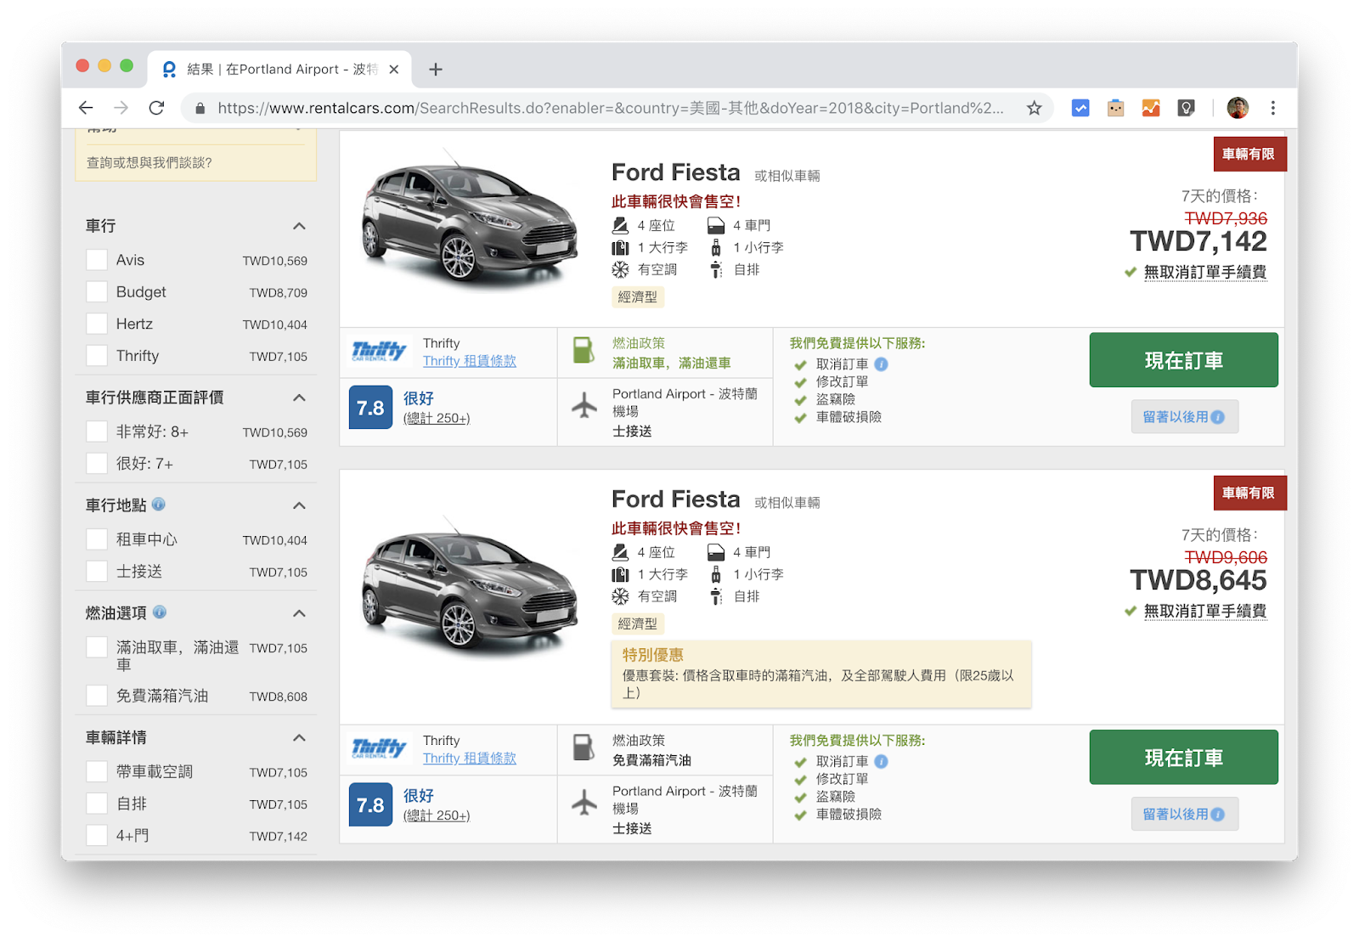Click 無取消訂單手續費 under the TWD8,645 price
1359x942 pixels.
1204,611
